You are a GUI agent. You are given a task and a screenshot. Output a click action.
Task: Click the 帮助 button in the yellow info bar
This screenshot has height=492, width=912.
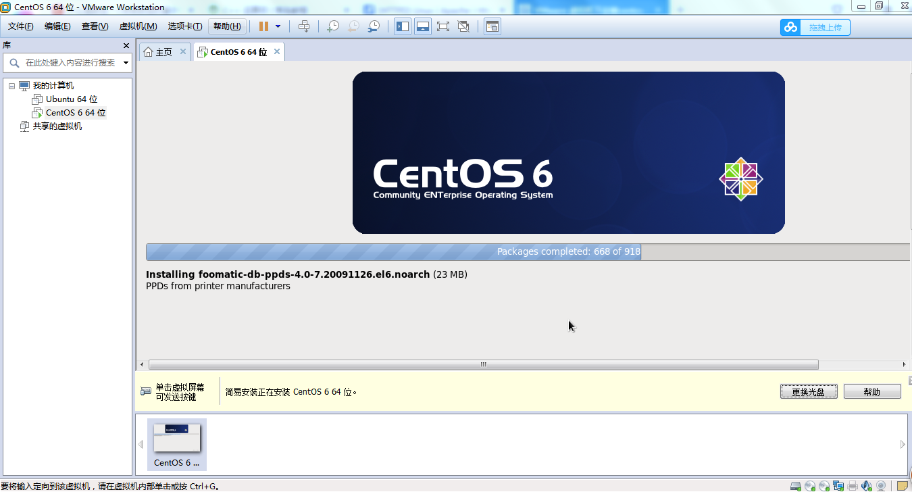872,391
